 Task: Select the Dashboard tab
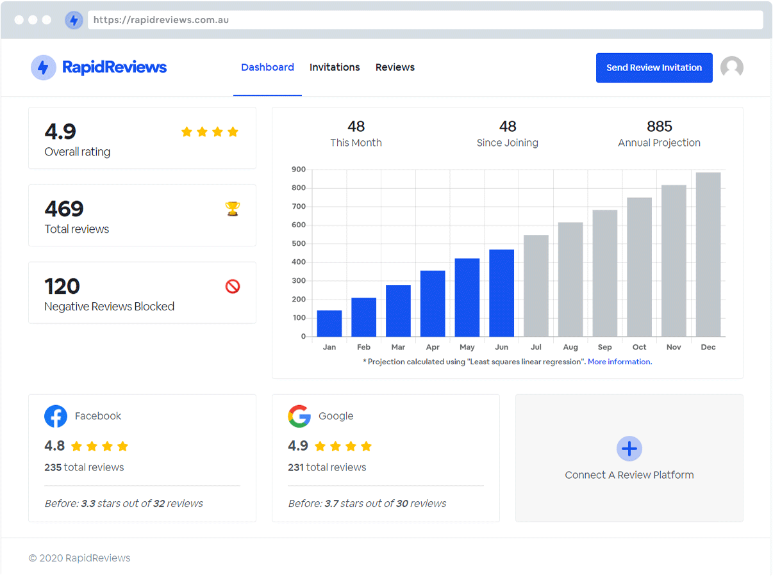267,67
